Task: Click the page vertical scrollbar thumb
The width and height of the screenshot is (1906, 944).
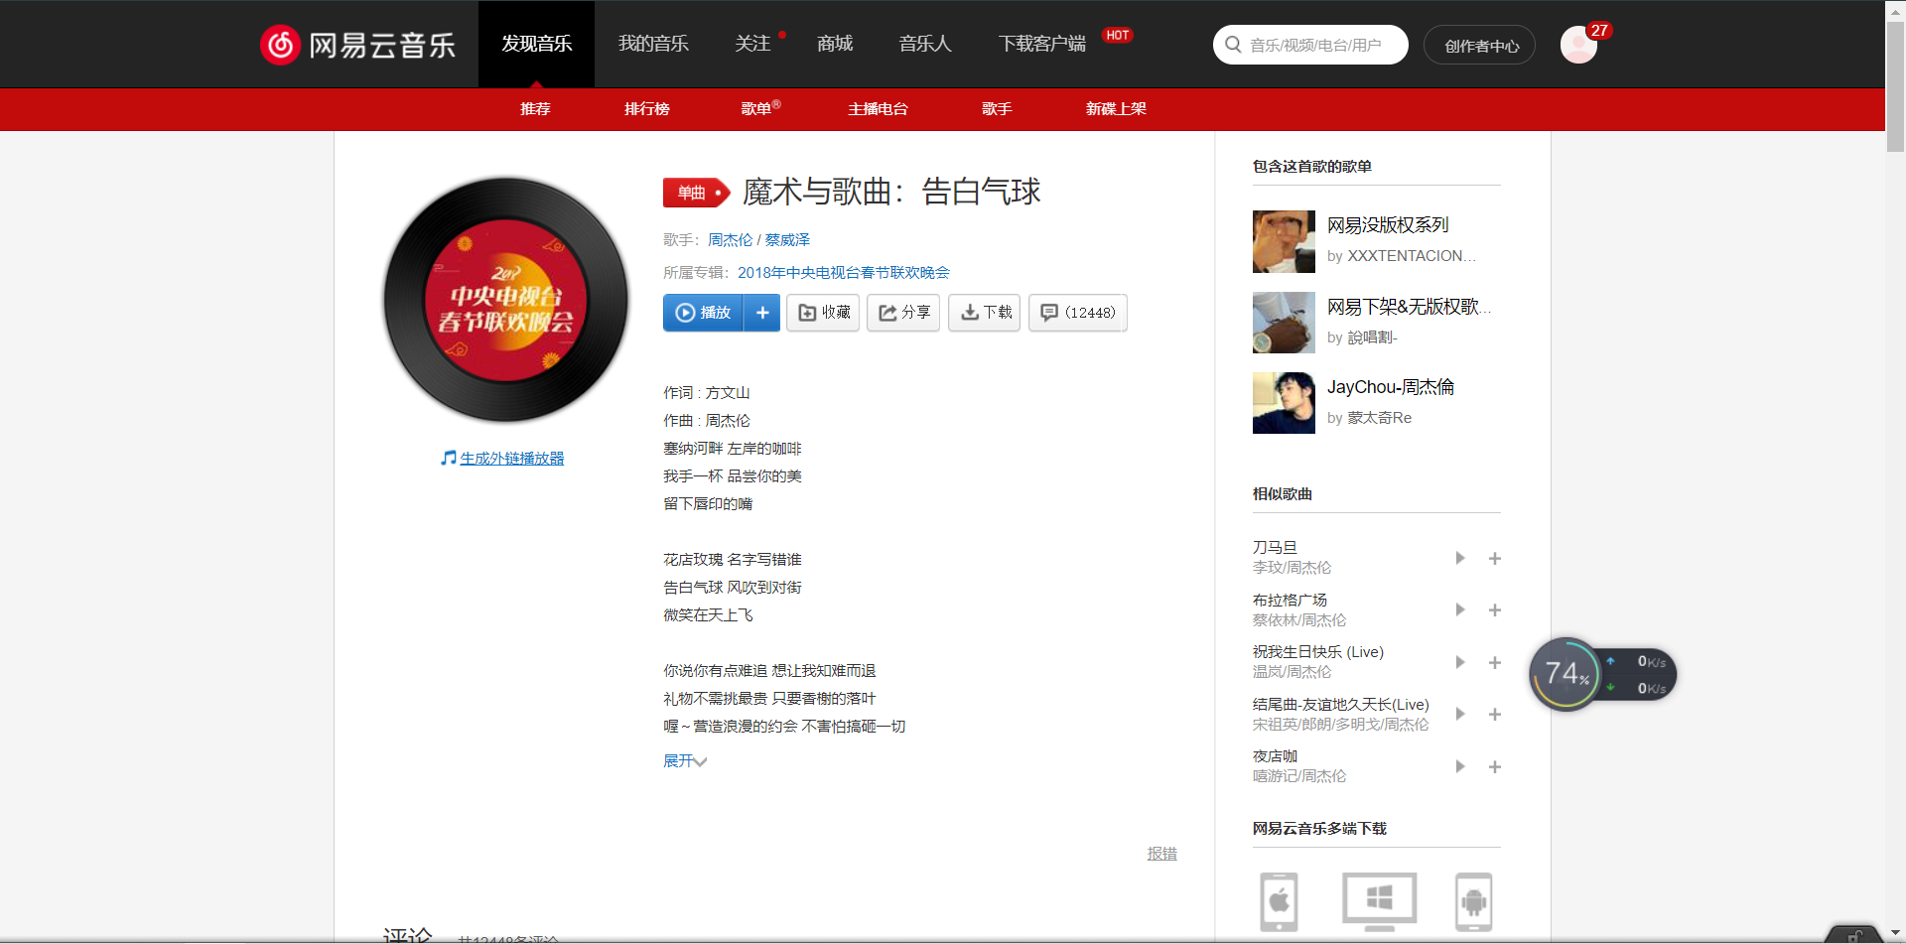Action: click(x=1895, y=86)
